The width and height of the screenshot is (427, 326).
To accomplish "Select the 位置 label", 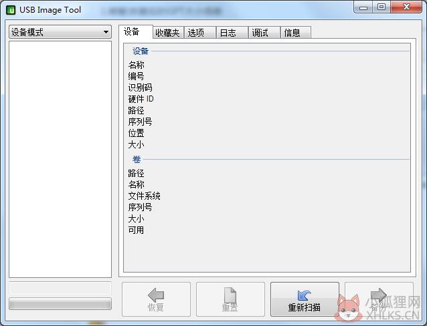I will (136, 133).
